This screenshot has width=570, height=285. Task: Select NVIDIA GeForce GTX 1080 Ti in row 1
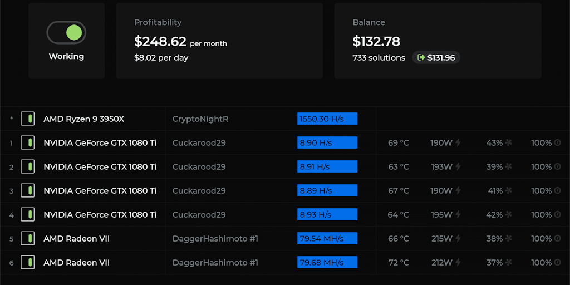pos(100,143)
